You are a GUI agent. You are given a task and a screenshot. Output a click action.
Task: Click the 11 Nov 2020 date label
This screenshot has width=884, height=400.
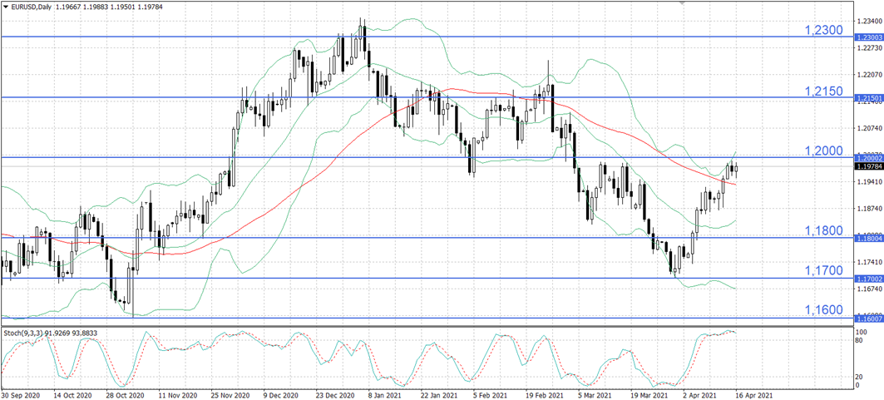178,396
